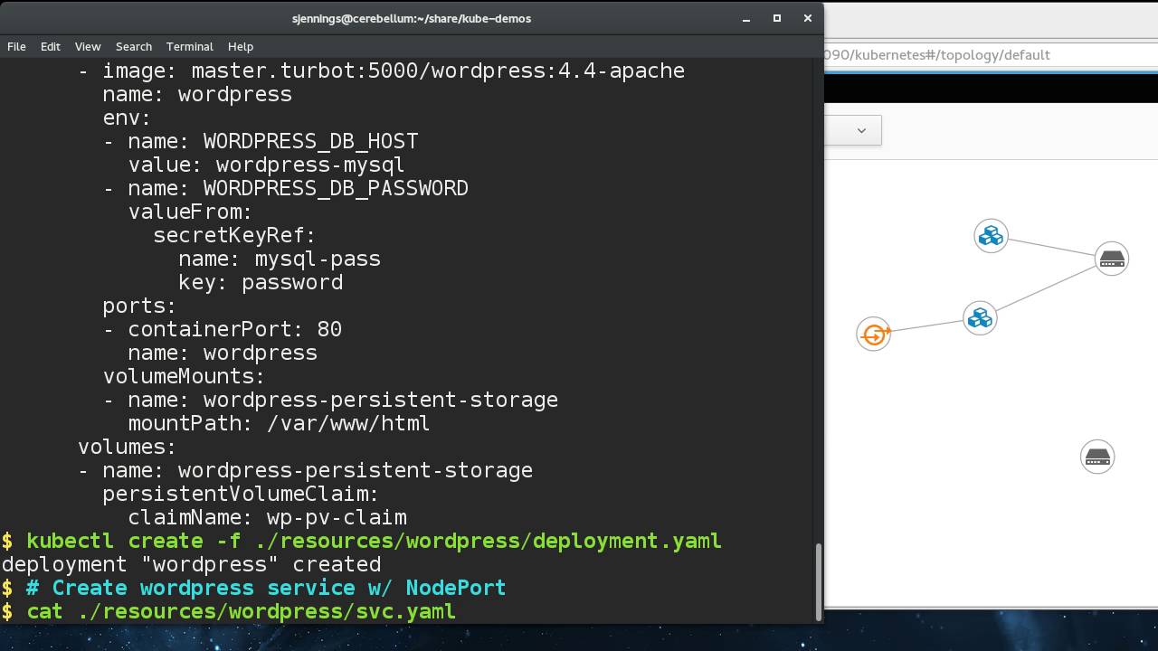The height and width of the screenshot is (651, 1158).
Task: Click 'deployment "wordpress" created' output line
Action: (x=191, y=564)
